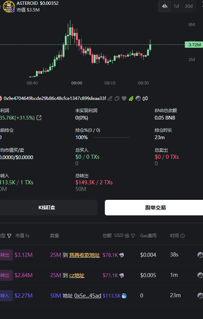The width and height of the screenshot is (203, 319).
Task: Click the 23m holding duration value
Action: (159, 137)
